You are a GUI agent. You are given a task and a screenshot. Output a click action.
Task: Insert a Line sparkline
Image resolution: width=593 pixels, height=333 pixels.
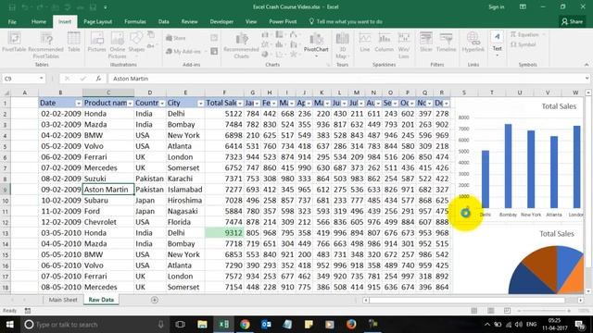pyautogui.click(x=365, y=42)
